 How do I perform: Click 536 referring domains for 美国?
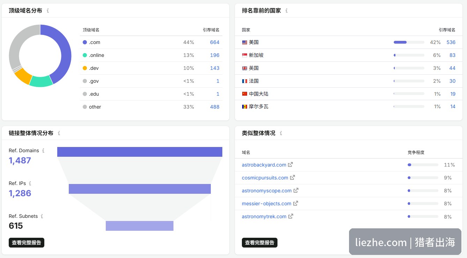(x=451, y=42)
